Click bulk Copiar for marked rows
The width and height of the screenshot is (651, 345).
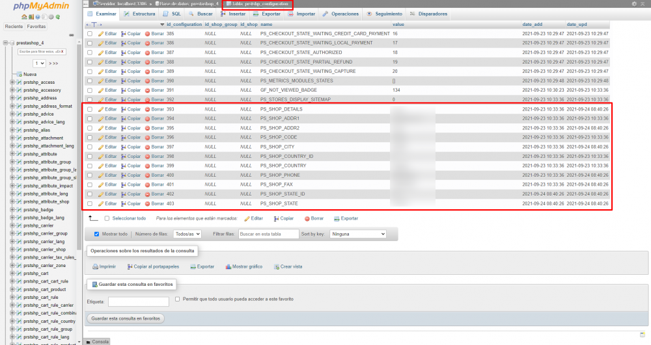[x=284, y=219]
